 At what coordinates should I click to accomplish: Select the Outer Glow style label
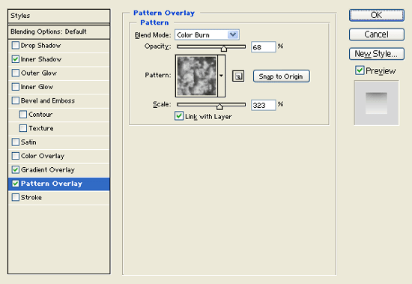[x=39, y=73]
